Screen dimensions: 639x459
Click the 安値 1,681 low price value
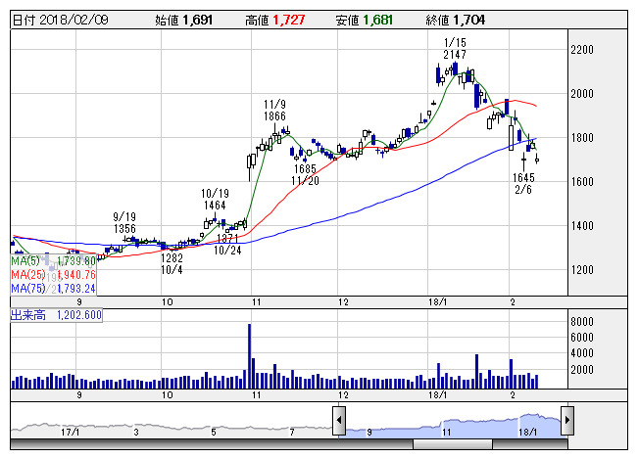click(369, 20)
